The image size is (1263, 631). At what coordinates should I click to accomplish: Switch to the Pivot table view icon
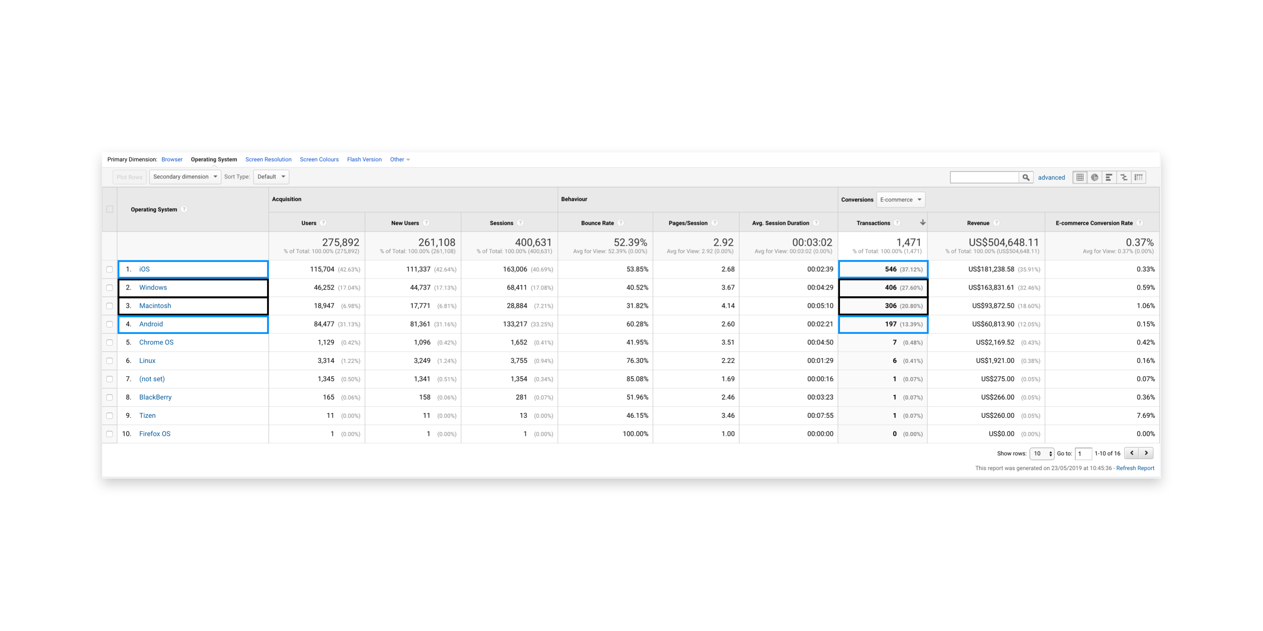[1139, 177]
